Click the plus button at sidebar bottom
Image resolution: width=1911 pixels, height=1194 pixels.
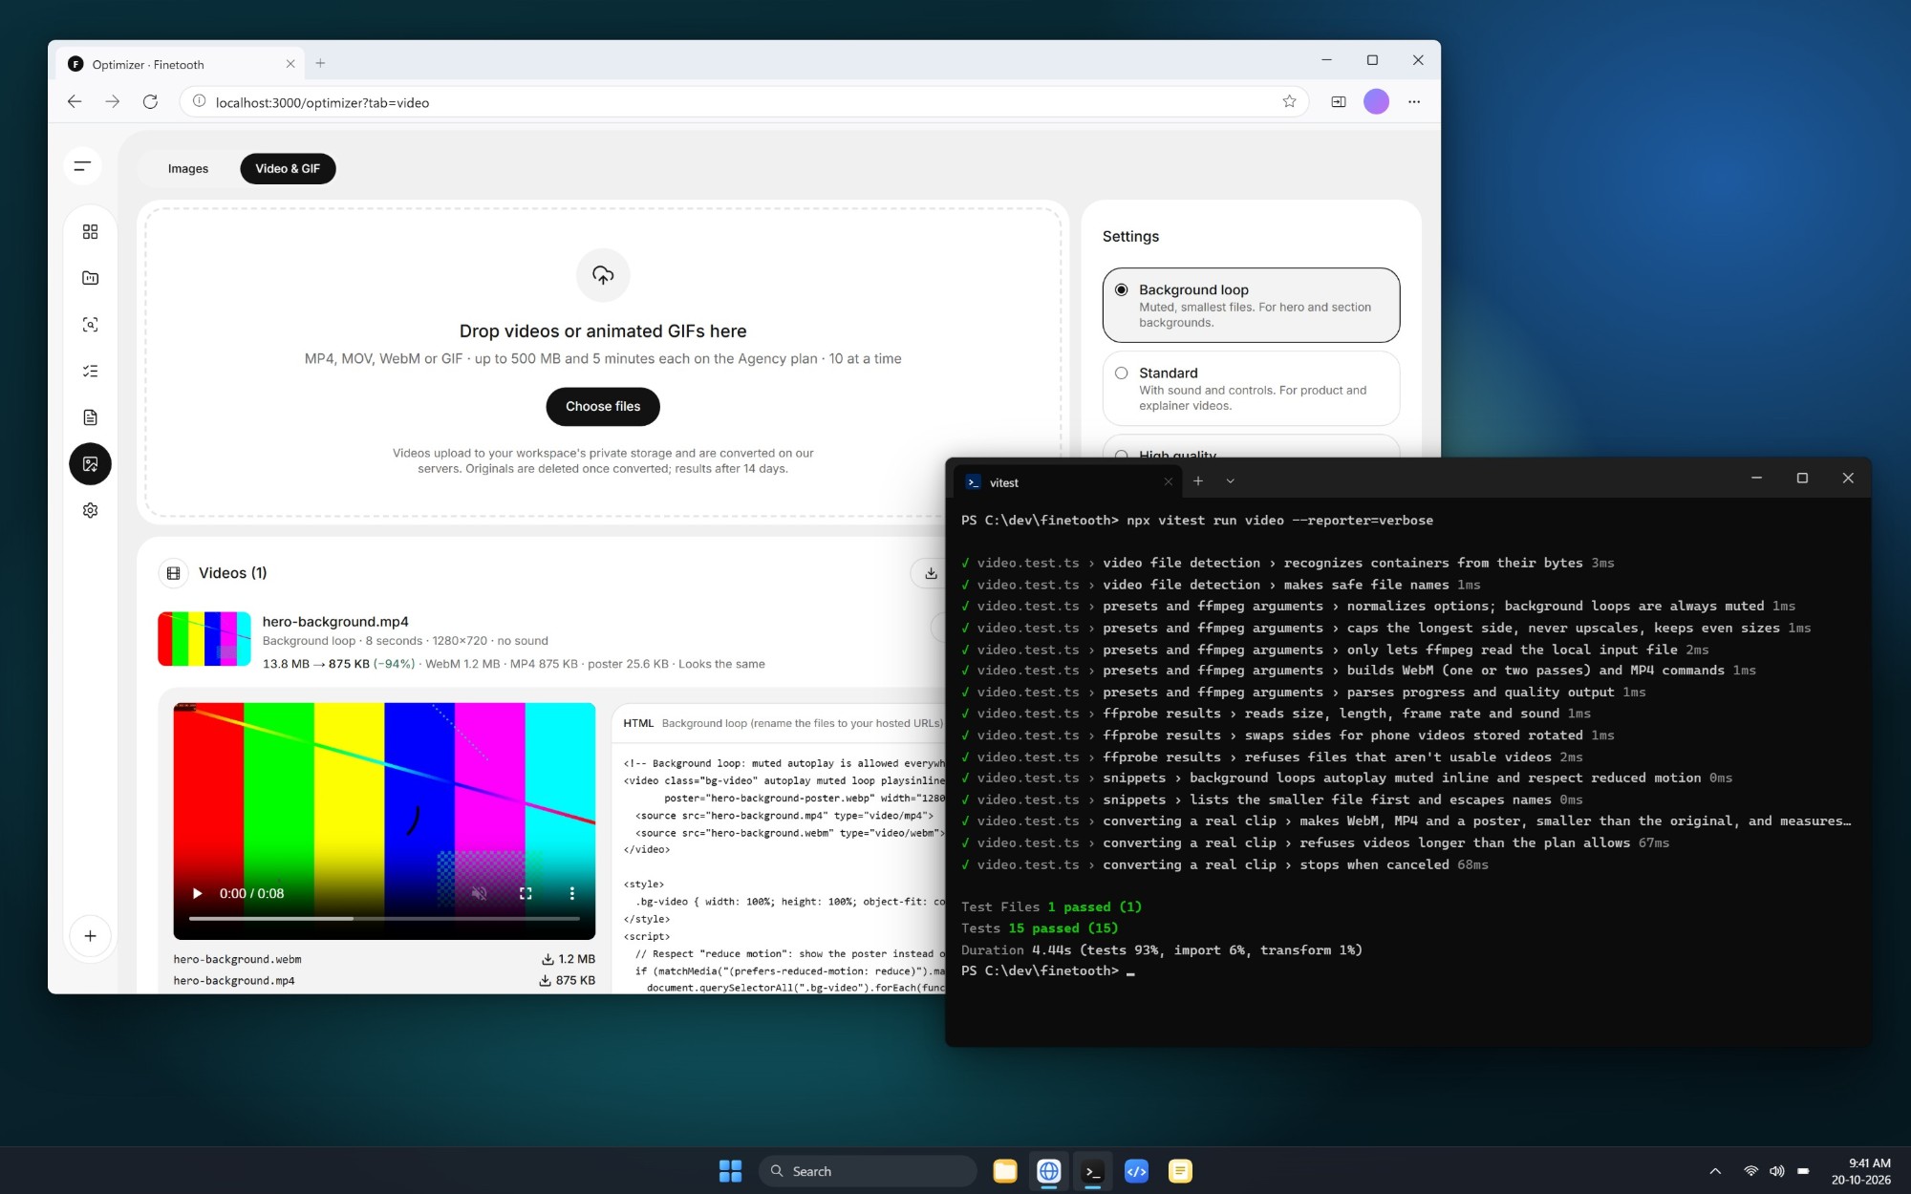pos(90,936)
